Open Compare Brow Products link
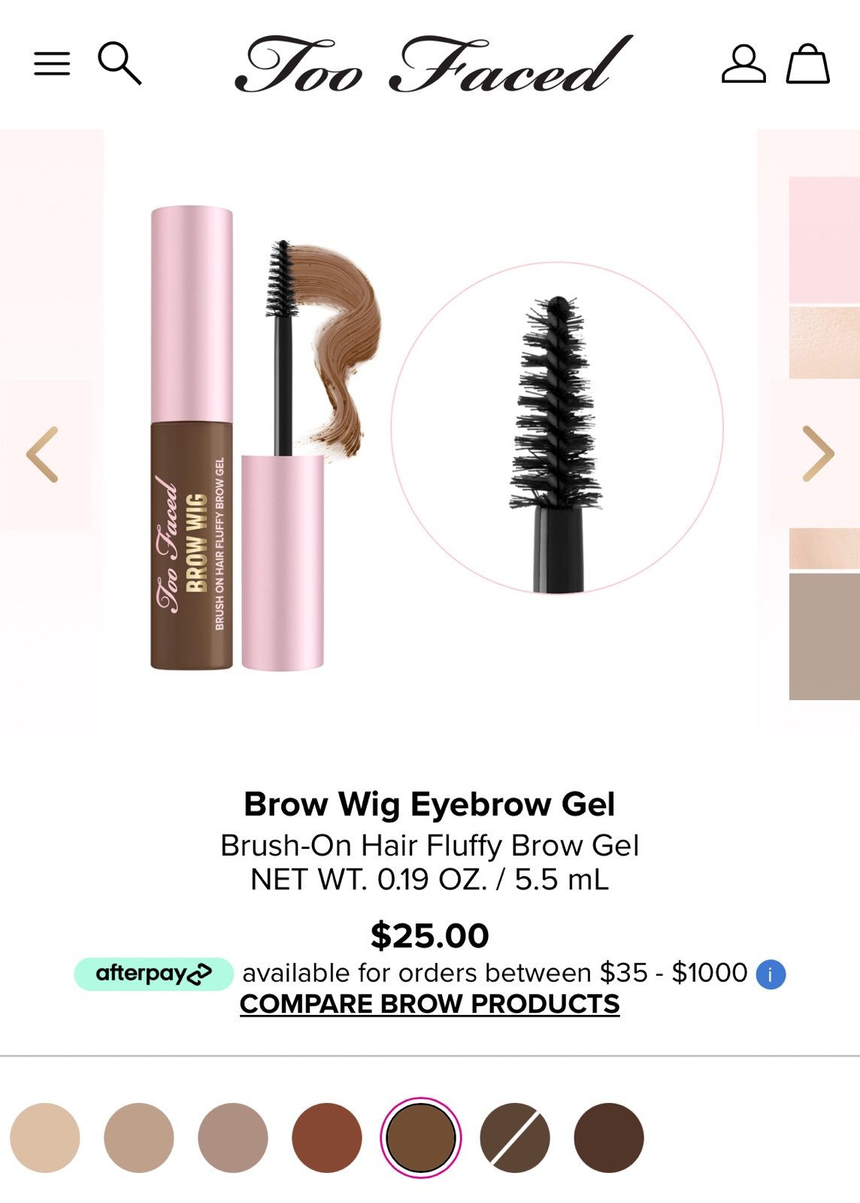This screenshot has width=860, height=1203. (x=430, y=1004)
